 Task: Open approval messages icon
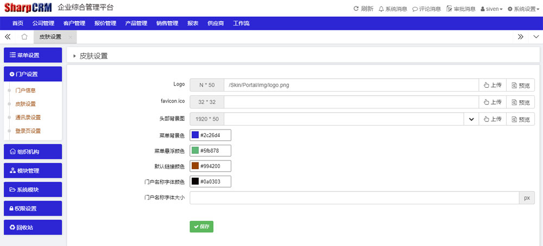click(x=449, y=9)
